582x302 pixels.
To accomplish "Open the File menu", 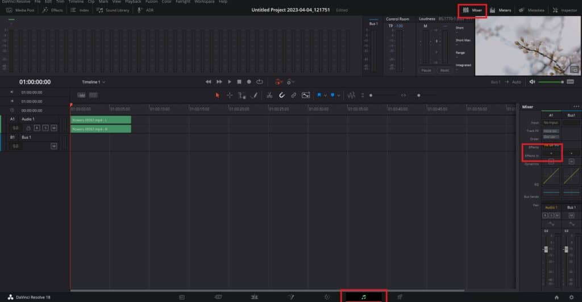I will (38, 2).
